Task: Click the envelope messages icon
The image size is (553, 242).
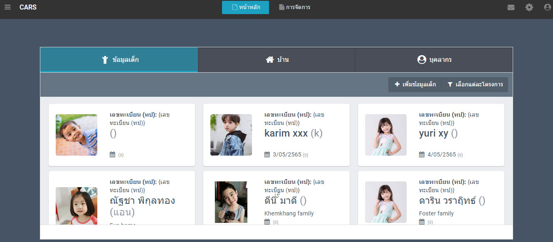Action: click(x=511, y=7)
